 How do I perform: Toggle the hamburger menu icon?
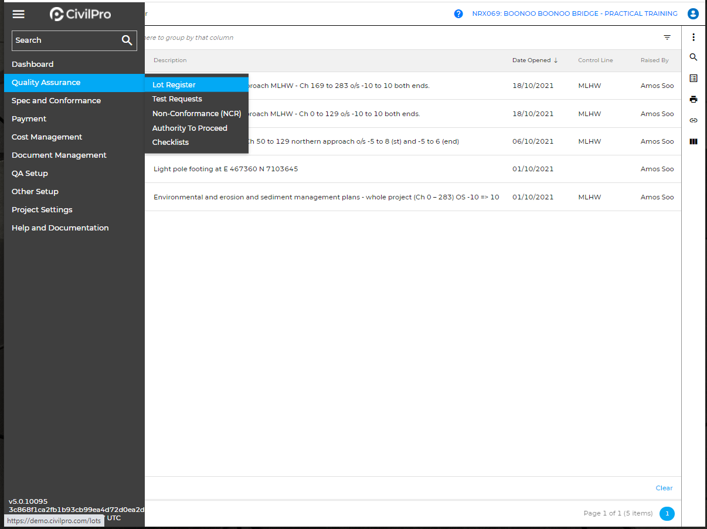pyautogui.click(x=19, y=14)
